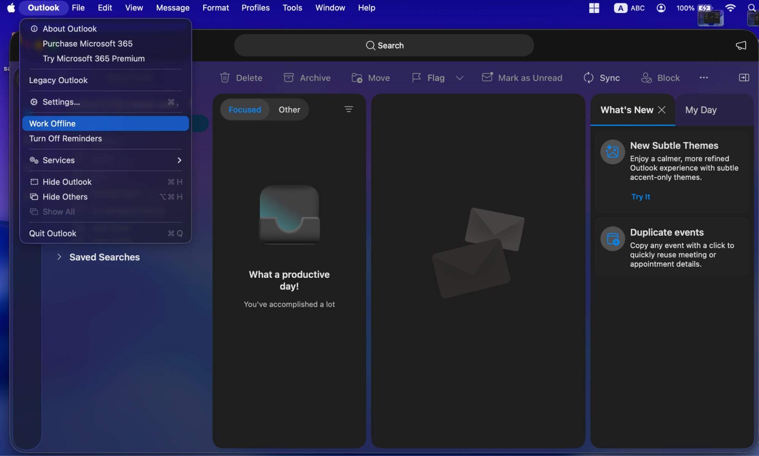Choose Hide Others
759x456 pixels.
[106, 196]
